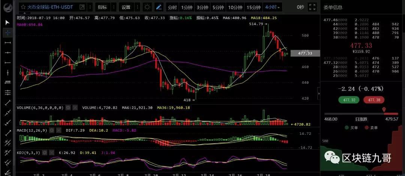Click the -2.24 (-0.47%) change value
Image resolution: width=405 pixels, height=176 pixels.
pos(361,89)
